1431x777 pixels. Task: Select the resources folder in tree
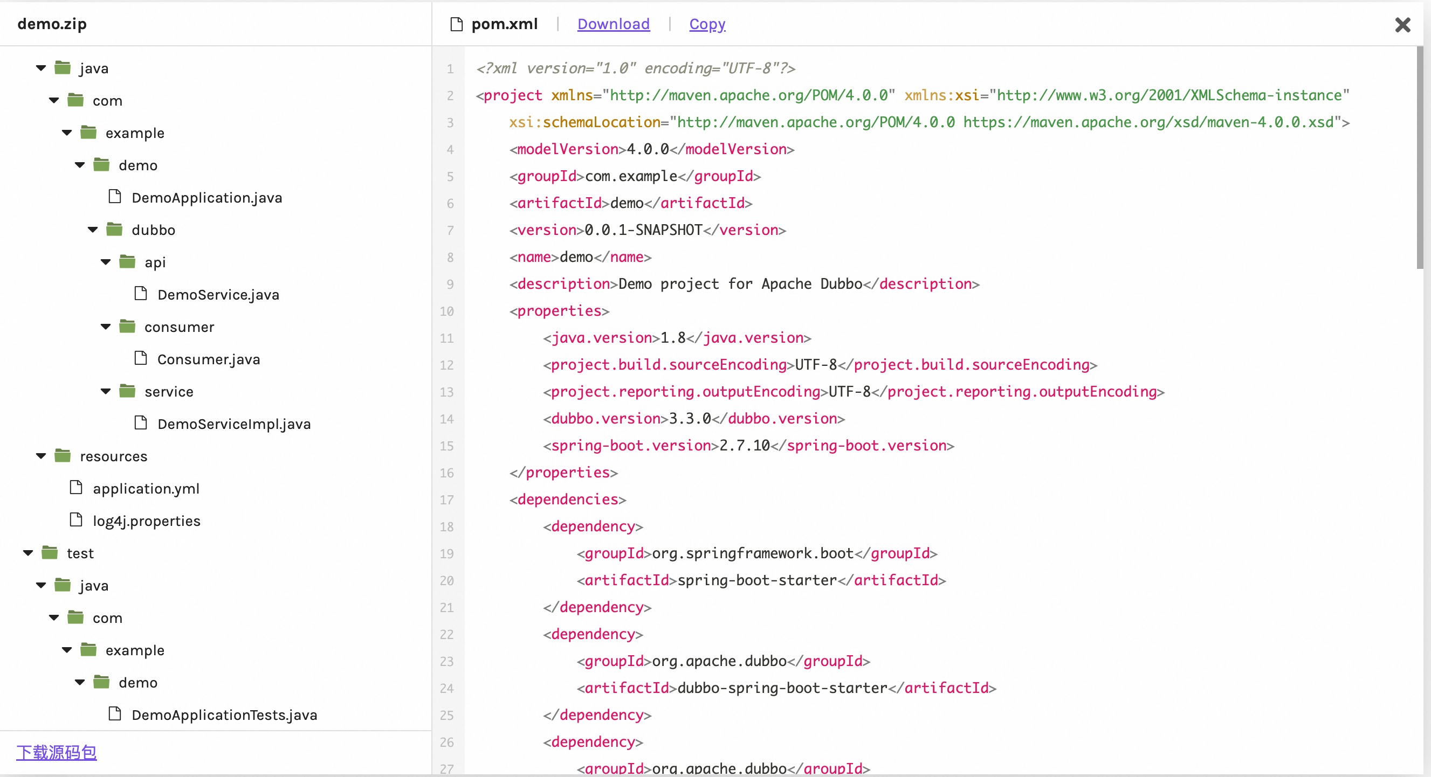[x=113, y=455]
